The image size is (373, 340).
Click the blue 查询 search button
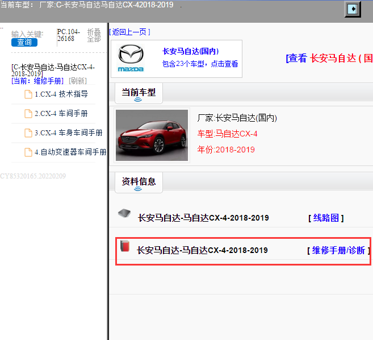[24, 42]
